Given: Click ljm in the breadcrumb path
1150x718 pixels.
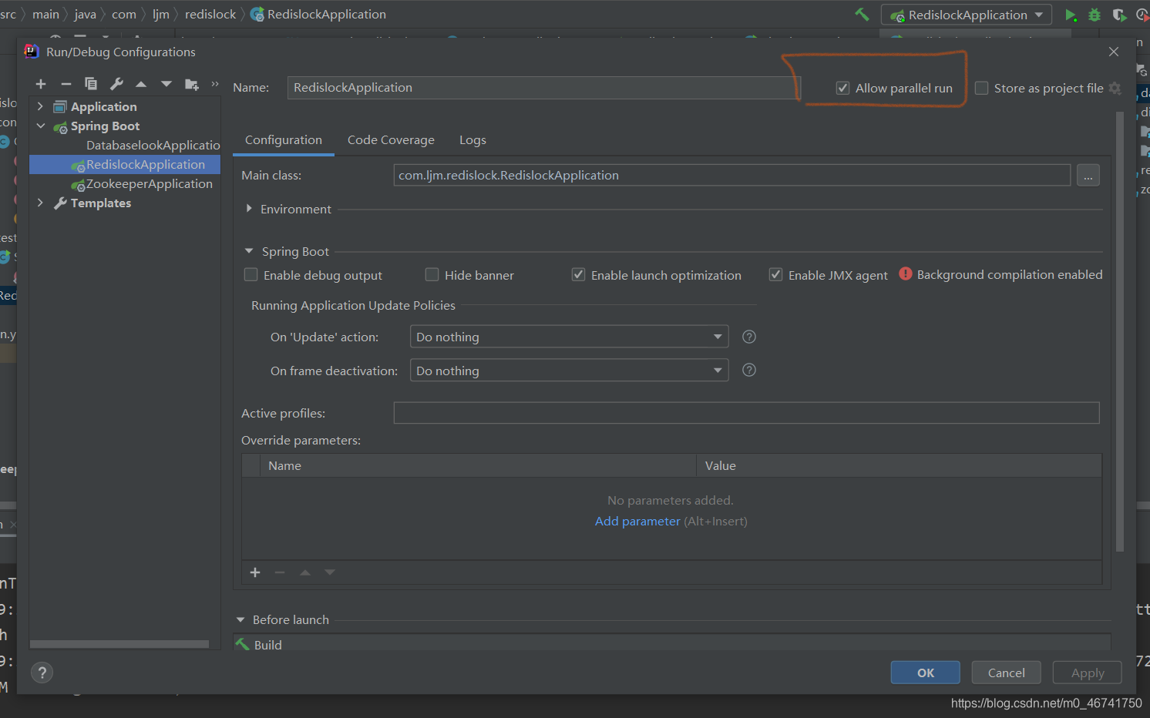Looking at the screenshot, I should 160,14.
